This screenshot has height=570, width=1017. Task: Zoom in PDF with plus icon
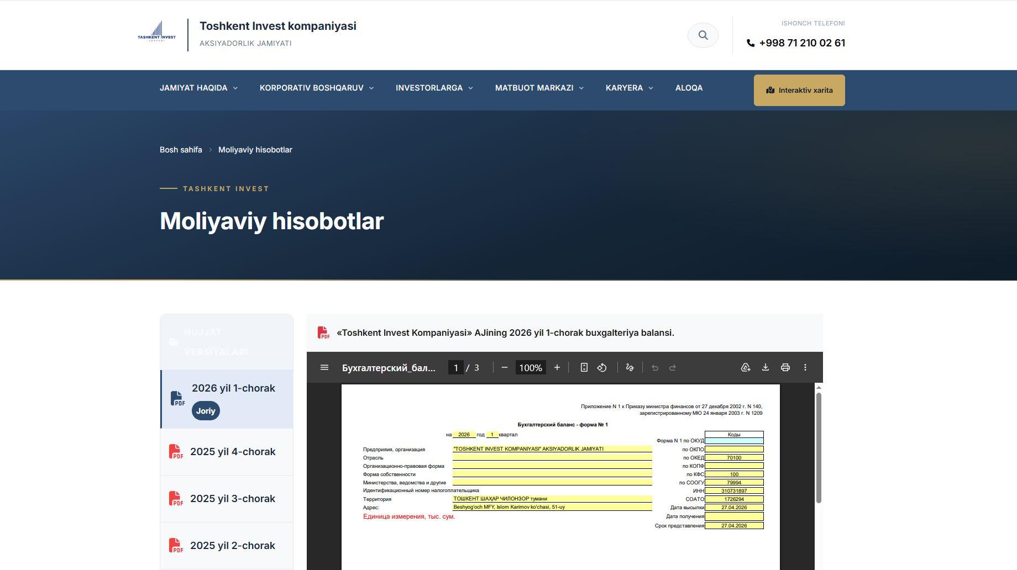click(557, 367)
